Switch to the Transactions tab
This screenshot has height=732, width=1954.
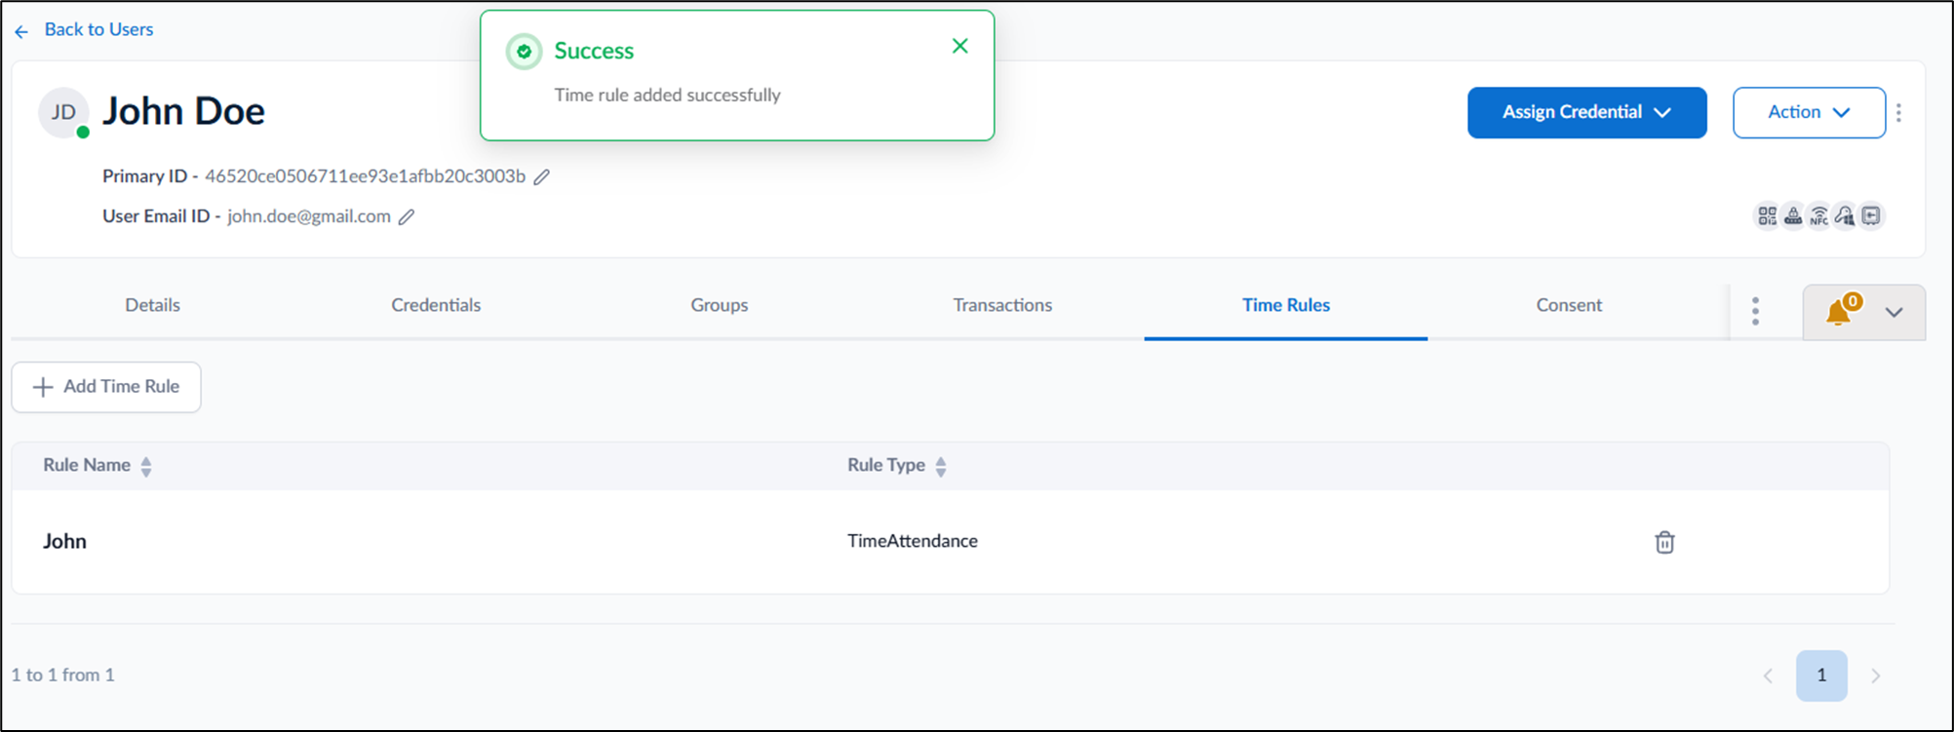(1002, 305)
